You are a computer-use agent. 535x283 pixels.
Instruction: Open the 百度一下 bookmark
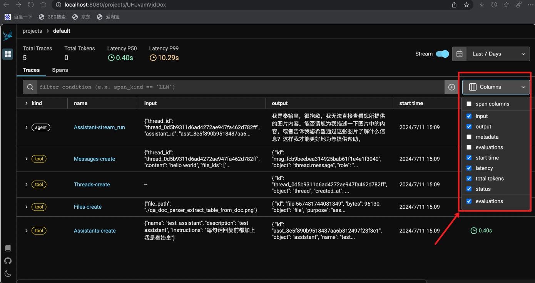tap(18, 17)
